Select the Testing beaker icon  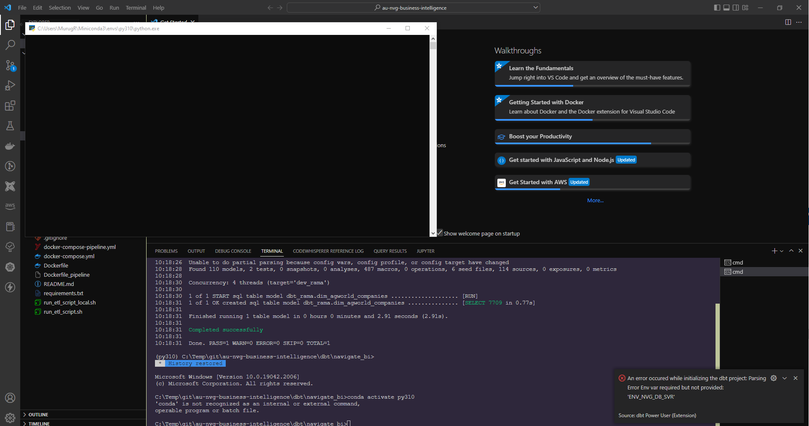pos(10,126)
